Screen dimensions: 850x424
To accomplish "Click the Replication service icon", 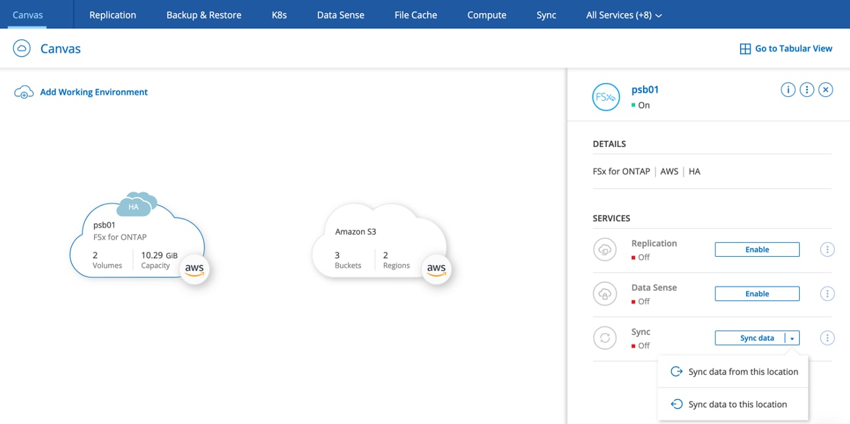I will coord(604,250).
